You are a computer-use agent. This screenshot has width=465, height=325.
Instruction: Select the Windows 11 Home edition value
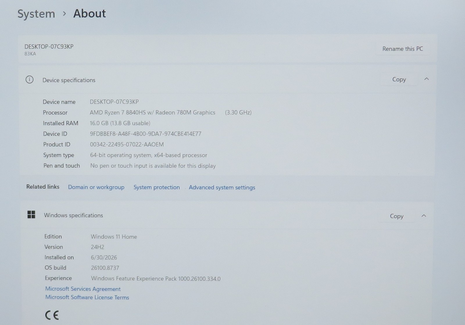[x=114, y=237]
